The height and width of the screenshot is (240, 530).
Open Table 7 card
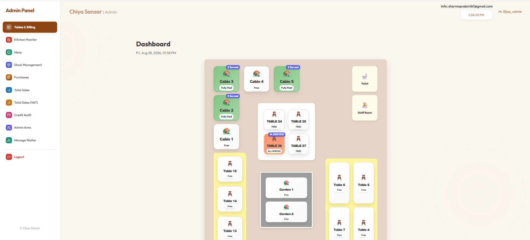(x=339, y=224)
